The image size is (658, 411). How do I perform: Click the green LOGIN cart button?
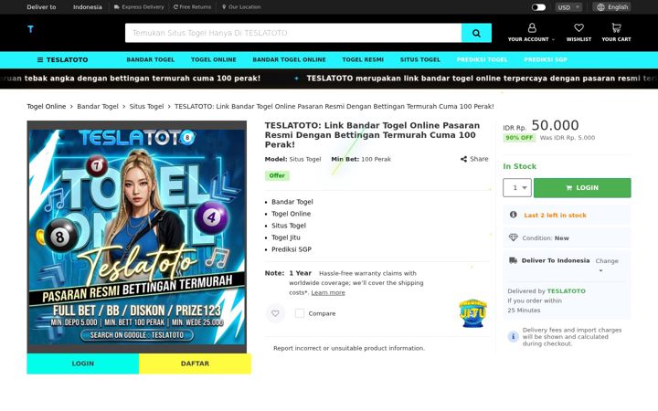pyautogui.click(x=582, y=188)
